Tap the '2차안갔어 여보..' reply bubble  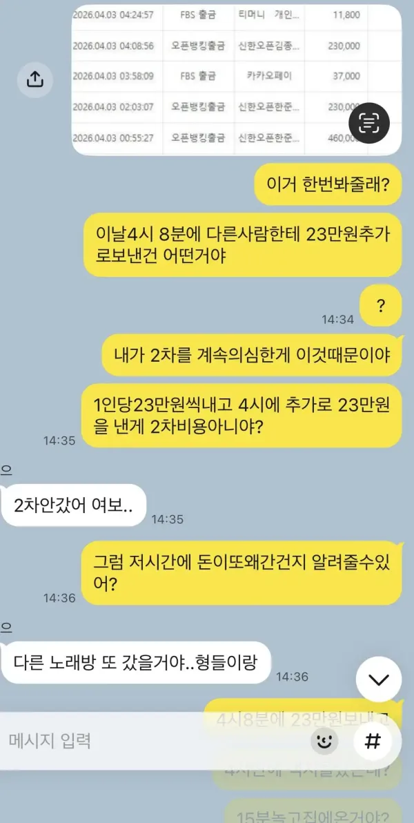click(73, 505)
